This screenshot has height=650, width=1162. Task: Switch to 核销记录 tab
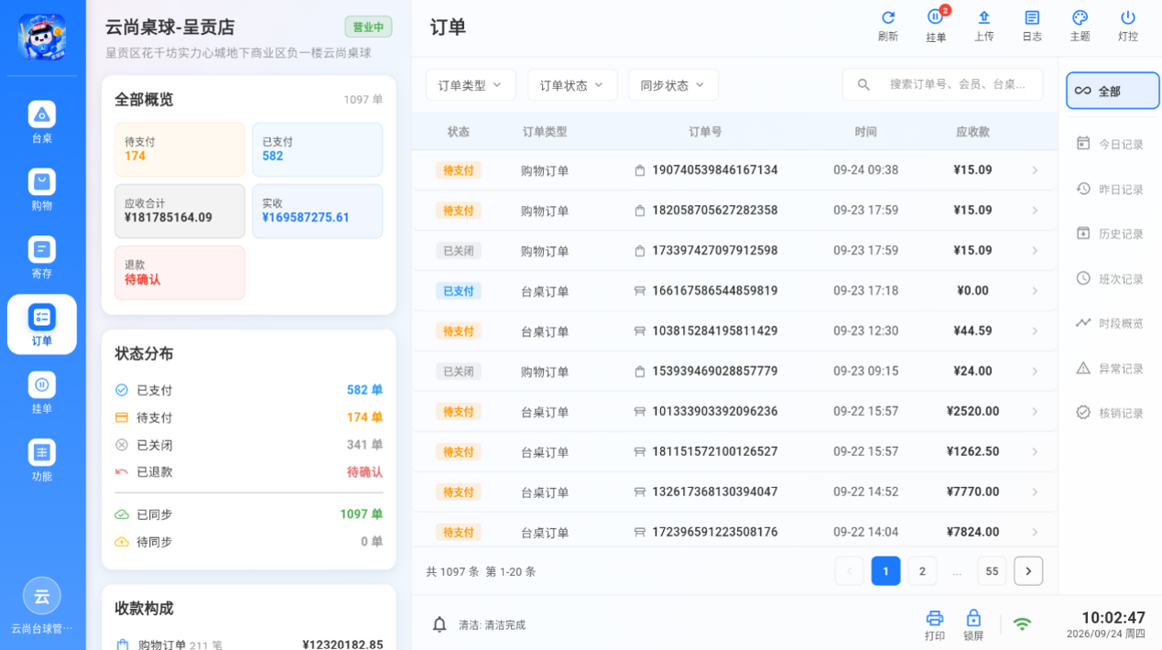[1110, 413]
